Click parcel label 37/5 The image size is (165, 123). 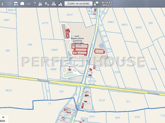point(137,117)
